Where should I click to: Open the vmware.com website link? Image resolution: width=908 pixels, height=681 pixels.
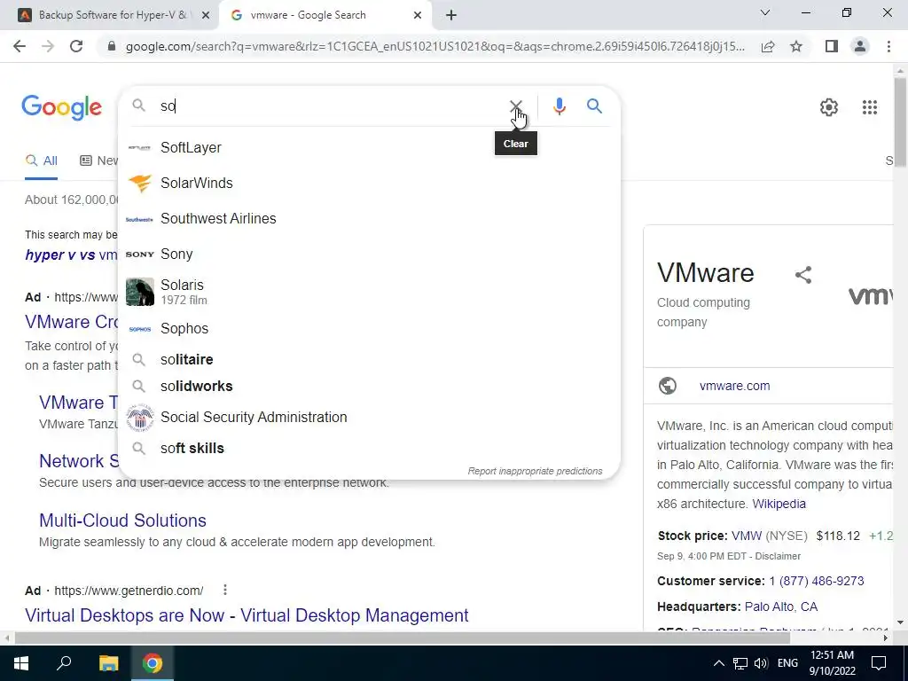[734, 386]
